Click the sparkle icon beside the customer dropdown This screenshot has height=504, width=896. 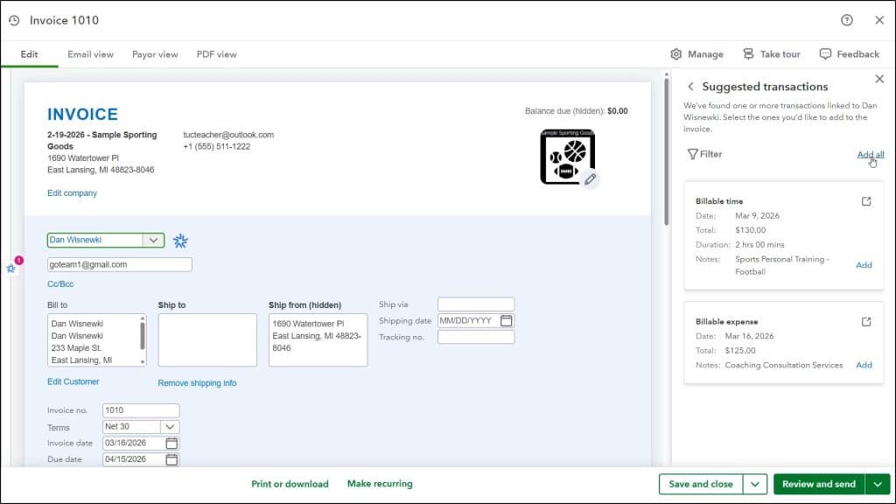(x=181, y=240)
